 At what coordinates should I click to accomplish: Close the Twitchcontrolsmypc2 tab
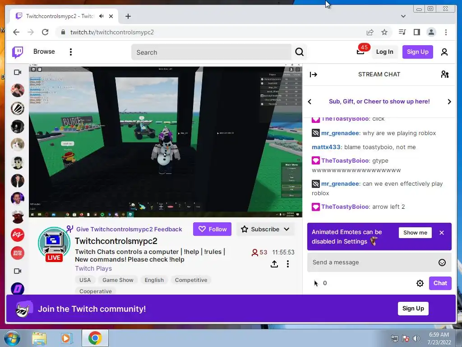(111, 16)
